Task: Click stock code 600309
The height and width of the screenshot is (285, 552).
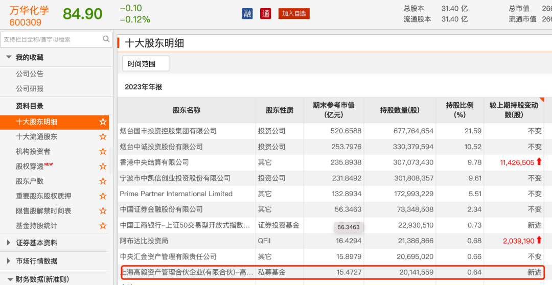Action: pos(26,22)
